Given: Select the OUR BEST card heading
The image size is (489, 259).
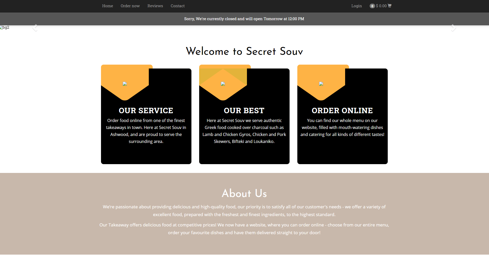Looking at the screenshot, I should (x=244, y=111).
